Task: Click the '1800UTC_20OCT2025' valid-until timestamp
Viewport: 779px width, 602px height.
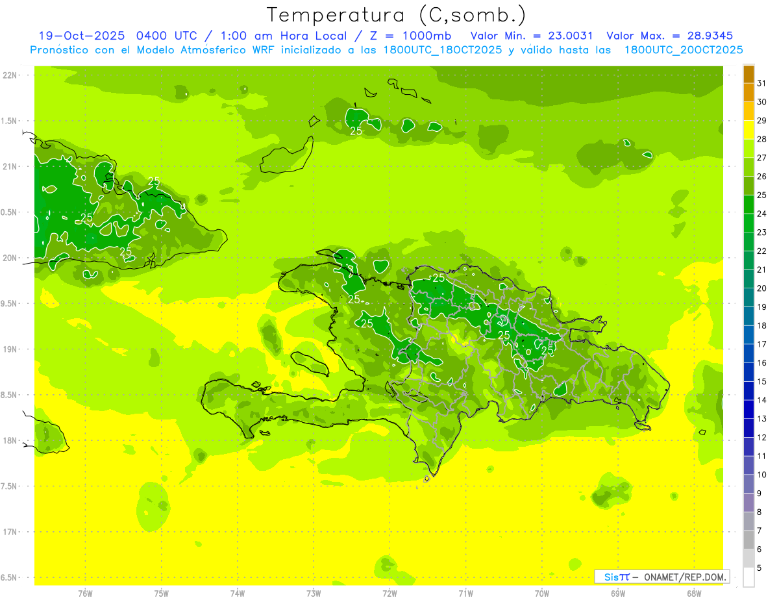Action: click(684, 49)
